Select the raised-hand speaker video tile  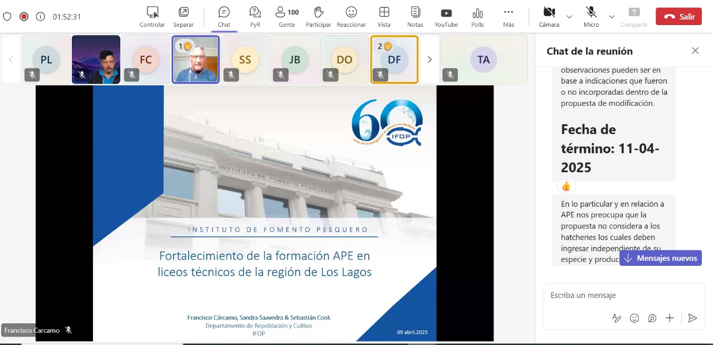pos(196,60)
